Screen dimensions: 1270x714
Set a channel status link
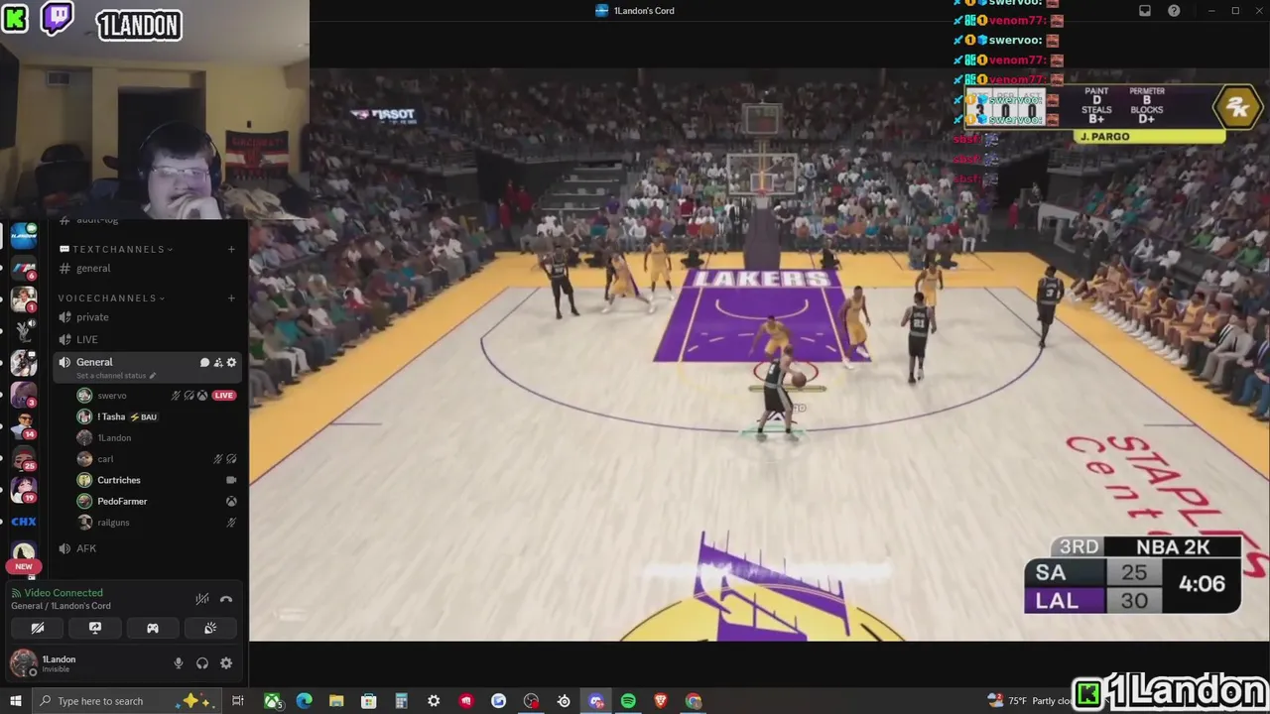click(116, 376)
